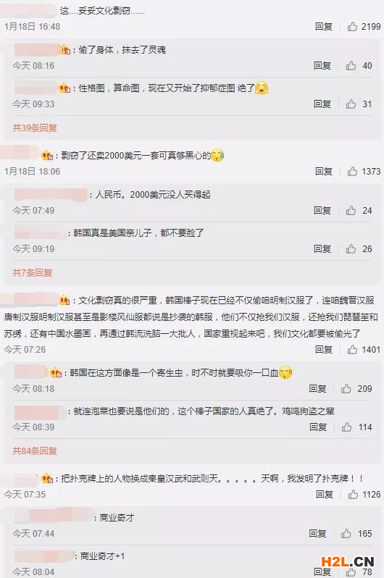Click thumbs-up next to 1126 likes
This screenshot has height=578, width=384.
[x=353, y=494]
